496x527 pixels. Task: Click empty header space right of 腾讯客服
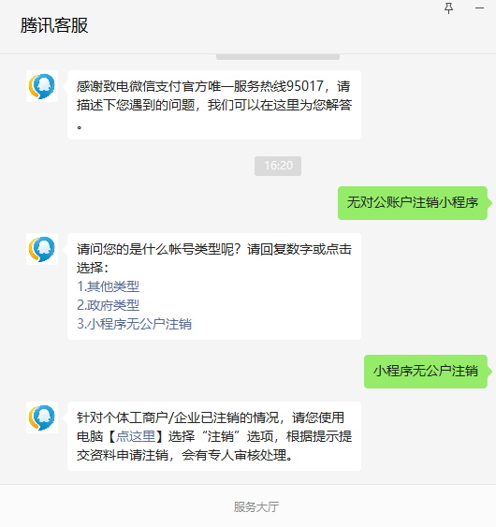click(x=262, y=25)
